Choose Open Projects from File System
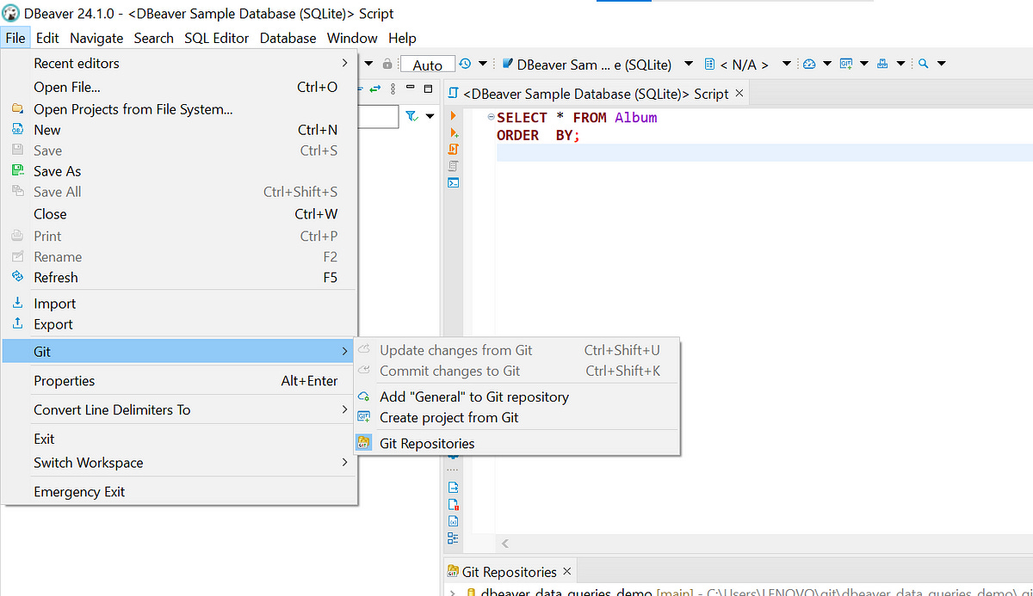 pos(179,109)
